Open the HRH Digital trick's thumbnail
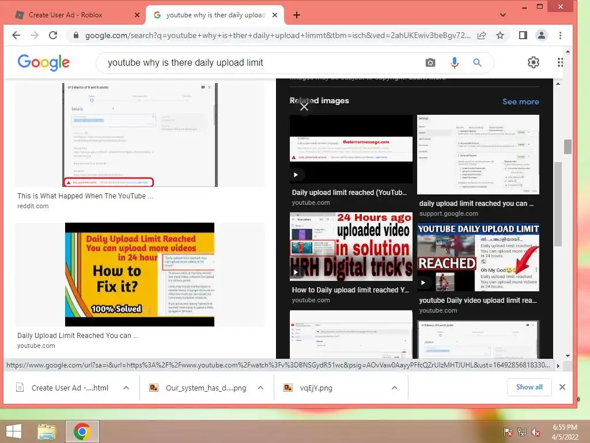The width and height of the screenshot is (590, 443). click(x=351, y=246)
